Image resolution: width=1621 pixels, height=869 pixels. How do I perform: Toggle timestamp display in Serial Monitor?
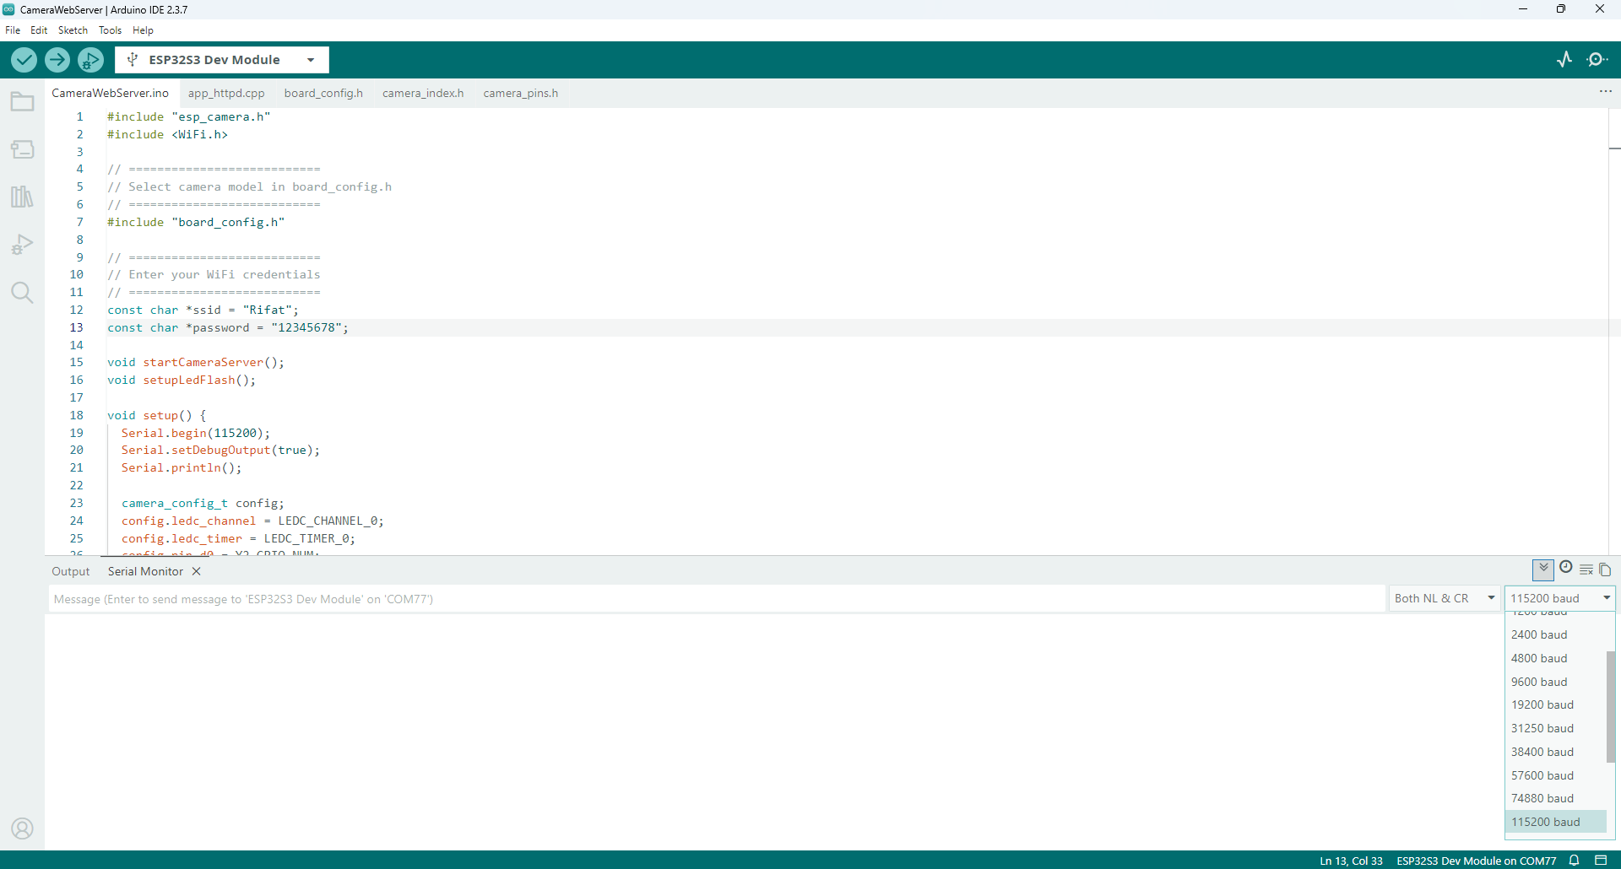1566,568
